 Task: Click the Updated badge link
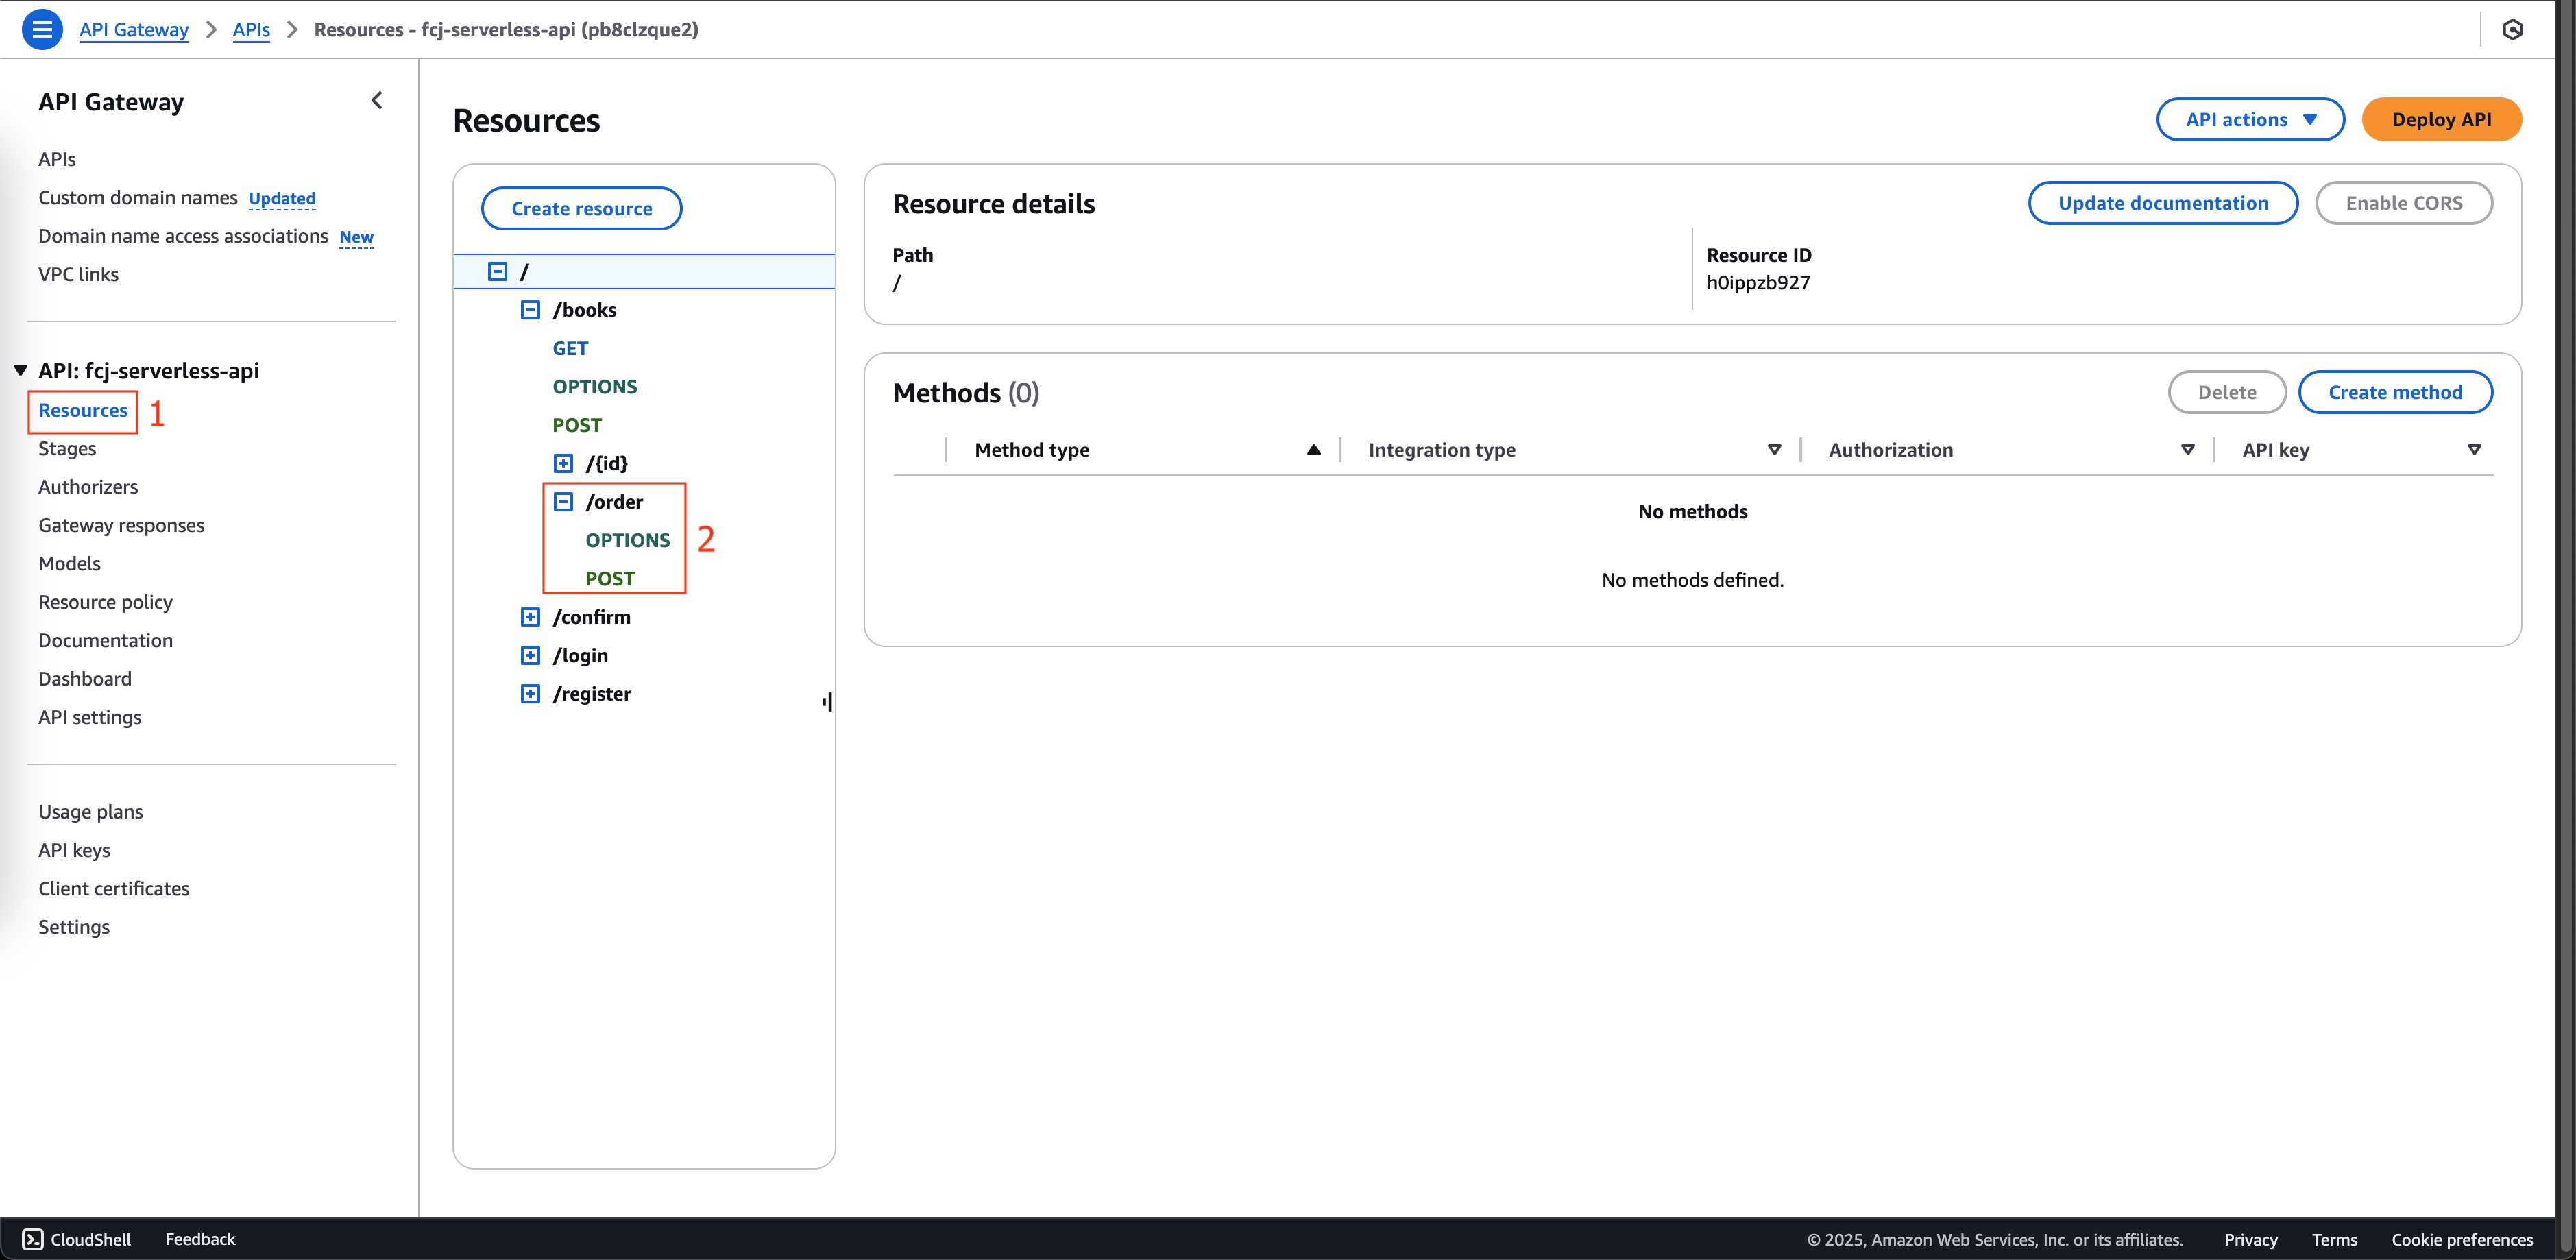point(282,198)
